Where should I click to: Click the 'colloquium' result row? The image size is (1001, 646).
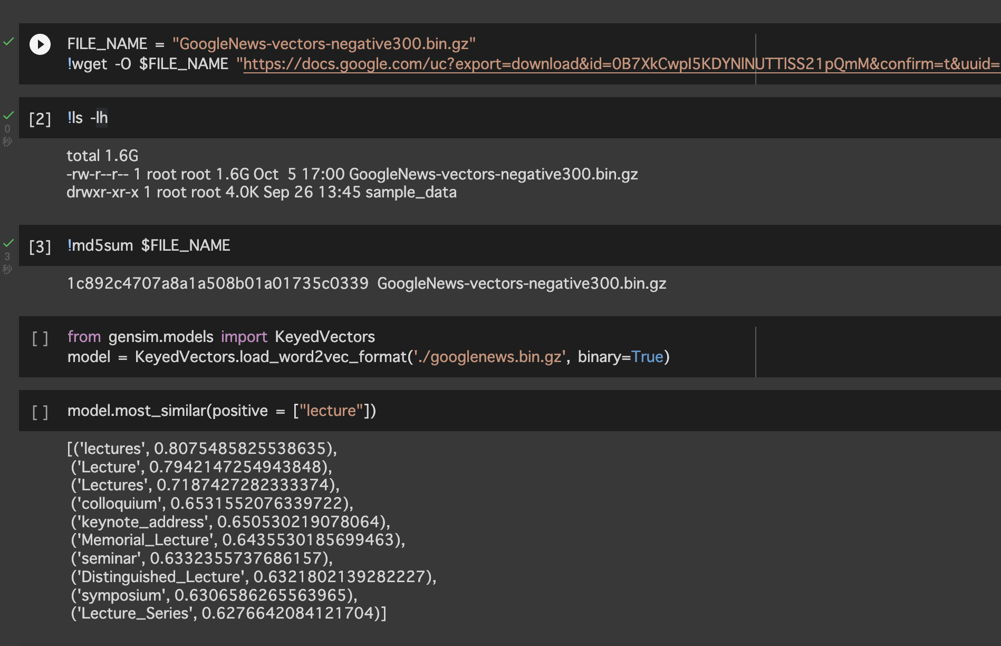(x=212, y=503)
